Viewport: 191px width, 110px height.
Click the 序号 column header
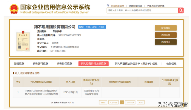coord(18,82)
